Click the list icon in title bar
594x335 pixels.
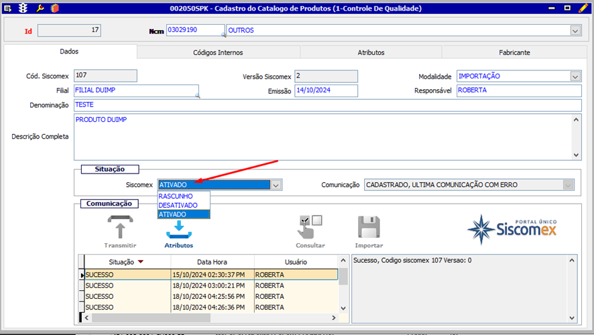pyautogui.click(x=7, y=8)
